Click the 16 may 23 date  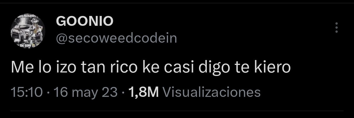[x=83, y=92]
